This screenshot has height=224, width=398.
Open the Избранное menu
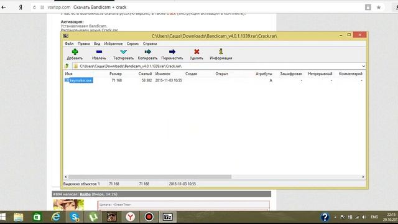pos(113,44)
